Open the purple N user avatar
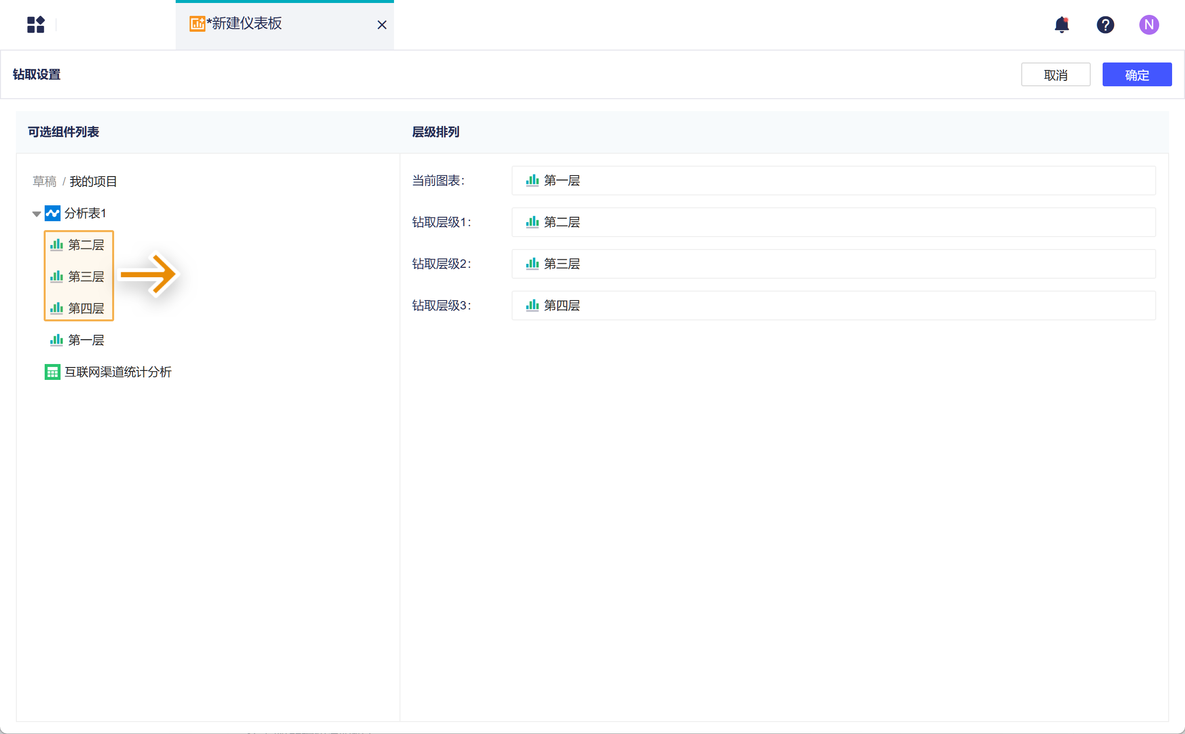1185x734 pixels. (x=1149, y=24)
